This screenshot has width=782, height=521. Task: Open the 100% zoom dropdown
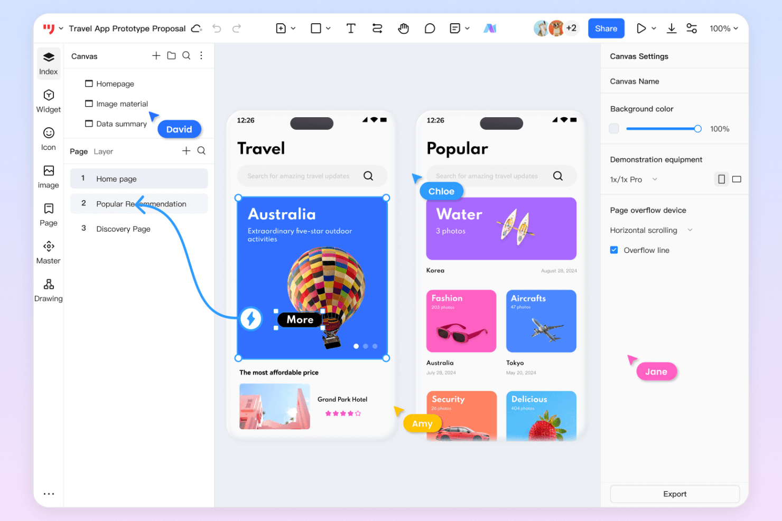724,29
